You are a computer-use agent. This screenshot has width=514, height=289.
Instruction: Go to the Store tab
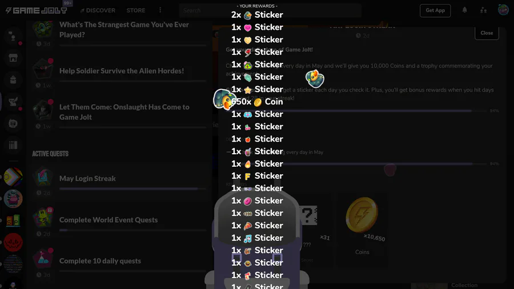pyautogui.click(x=136, y=10)
